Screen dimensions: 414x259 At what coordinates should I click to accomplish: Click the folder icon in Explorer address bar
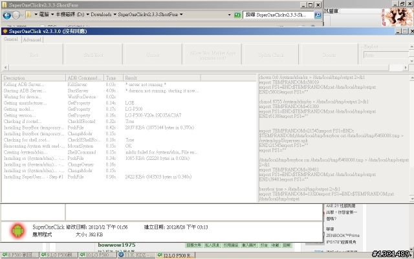pos(29,14)
